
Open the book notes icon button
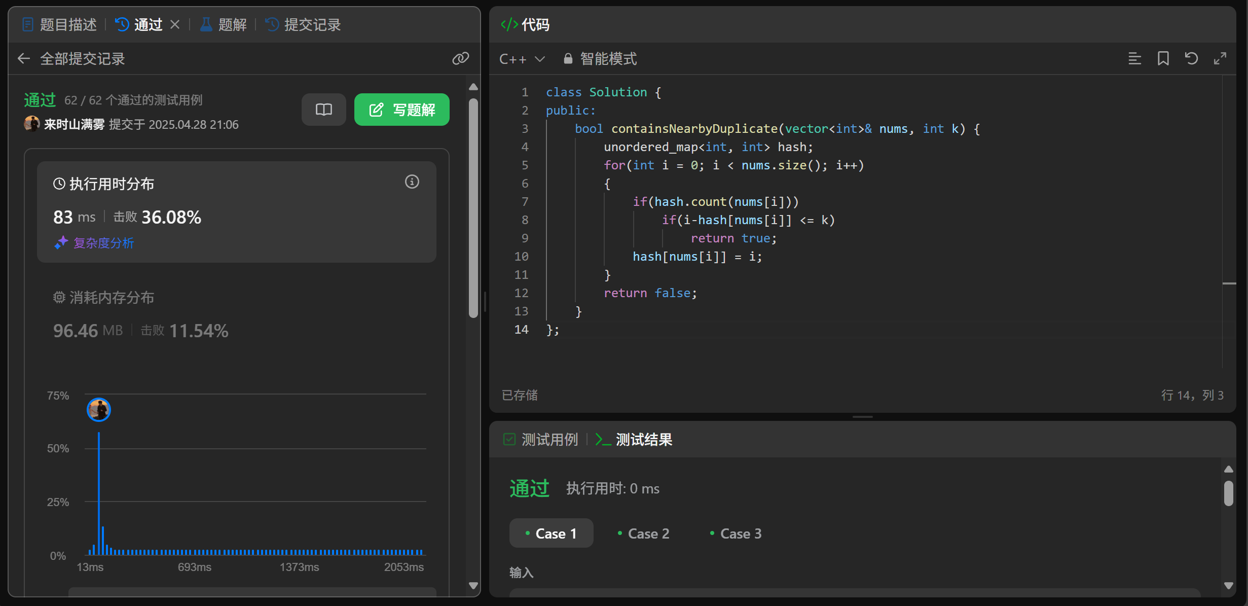(323, 110)
